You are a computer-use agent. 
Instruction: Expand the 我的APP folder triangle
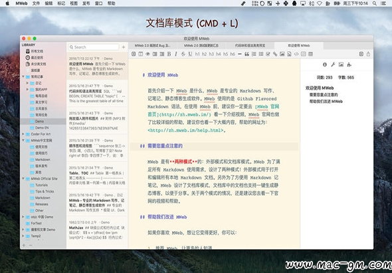pos(27,89)
